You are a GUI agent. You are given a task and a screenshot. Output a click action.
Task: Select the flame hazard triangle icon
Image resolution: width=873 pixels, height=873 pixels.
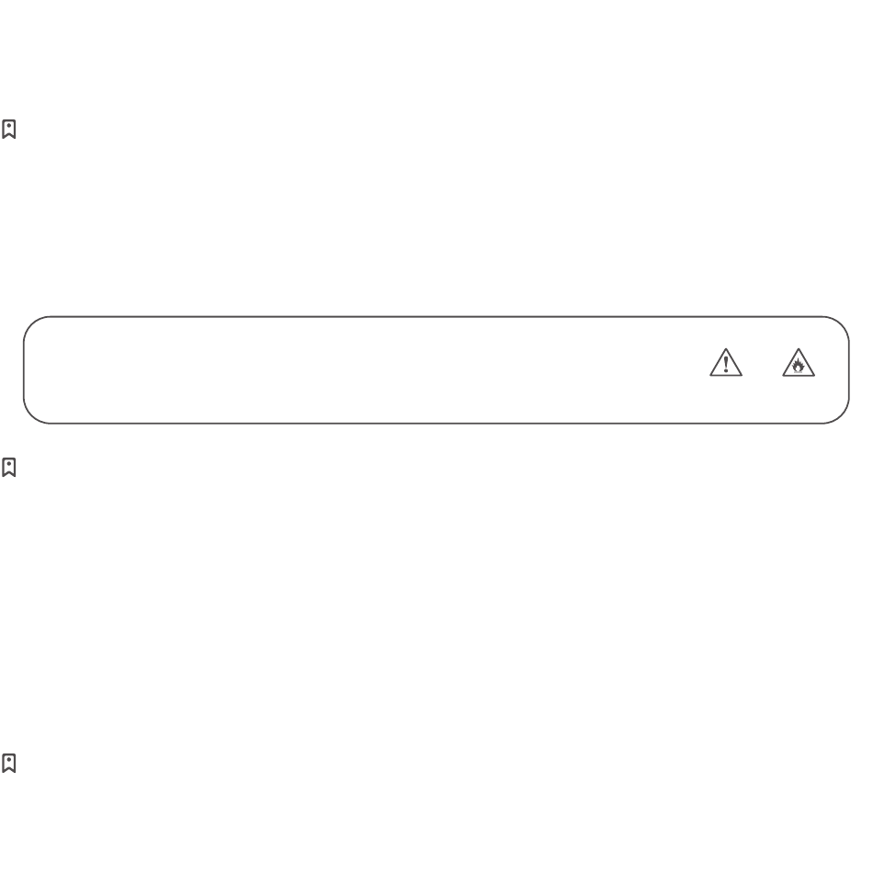[799, 362]
